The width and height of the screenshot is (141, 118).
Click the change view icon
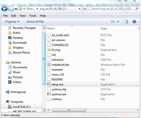point(113,22)
